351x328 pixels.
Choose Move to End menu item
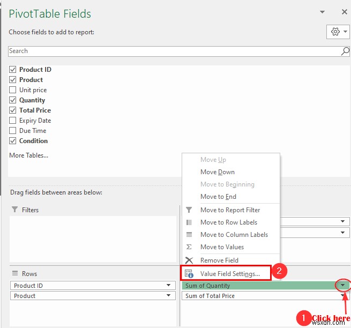(218, 197)
